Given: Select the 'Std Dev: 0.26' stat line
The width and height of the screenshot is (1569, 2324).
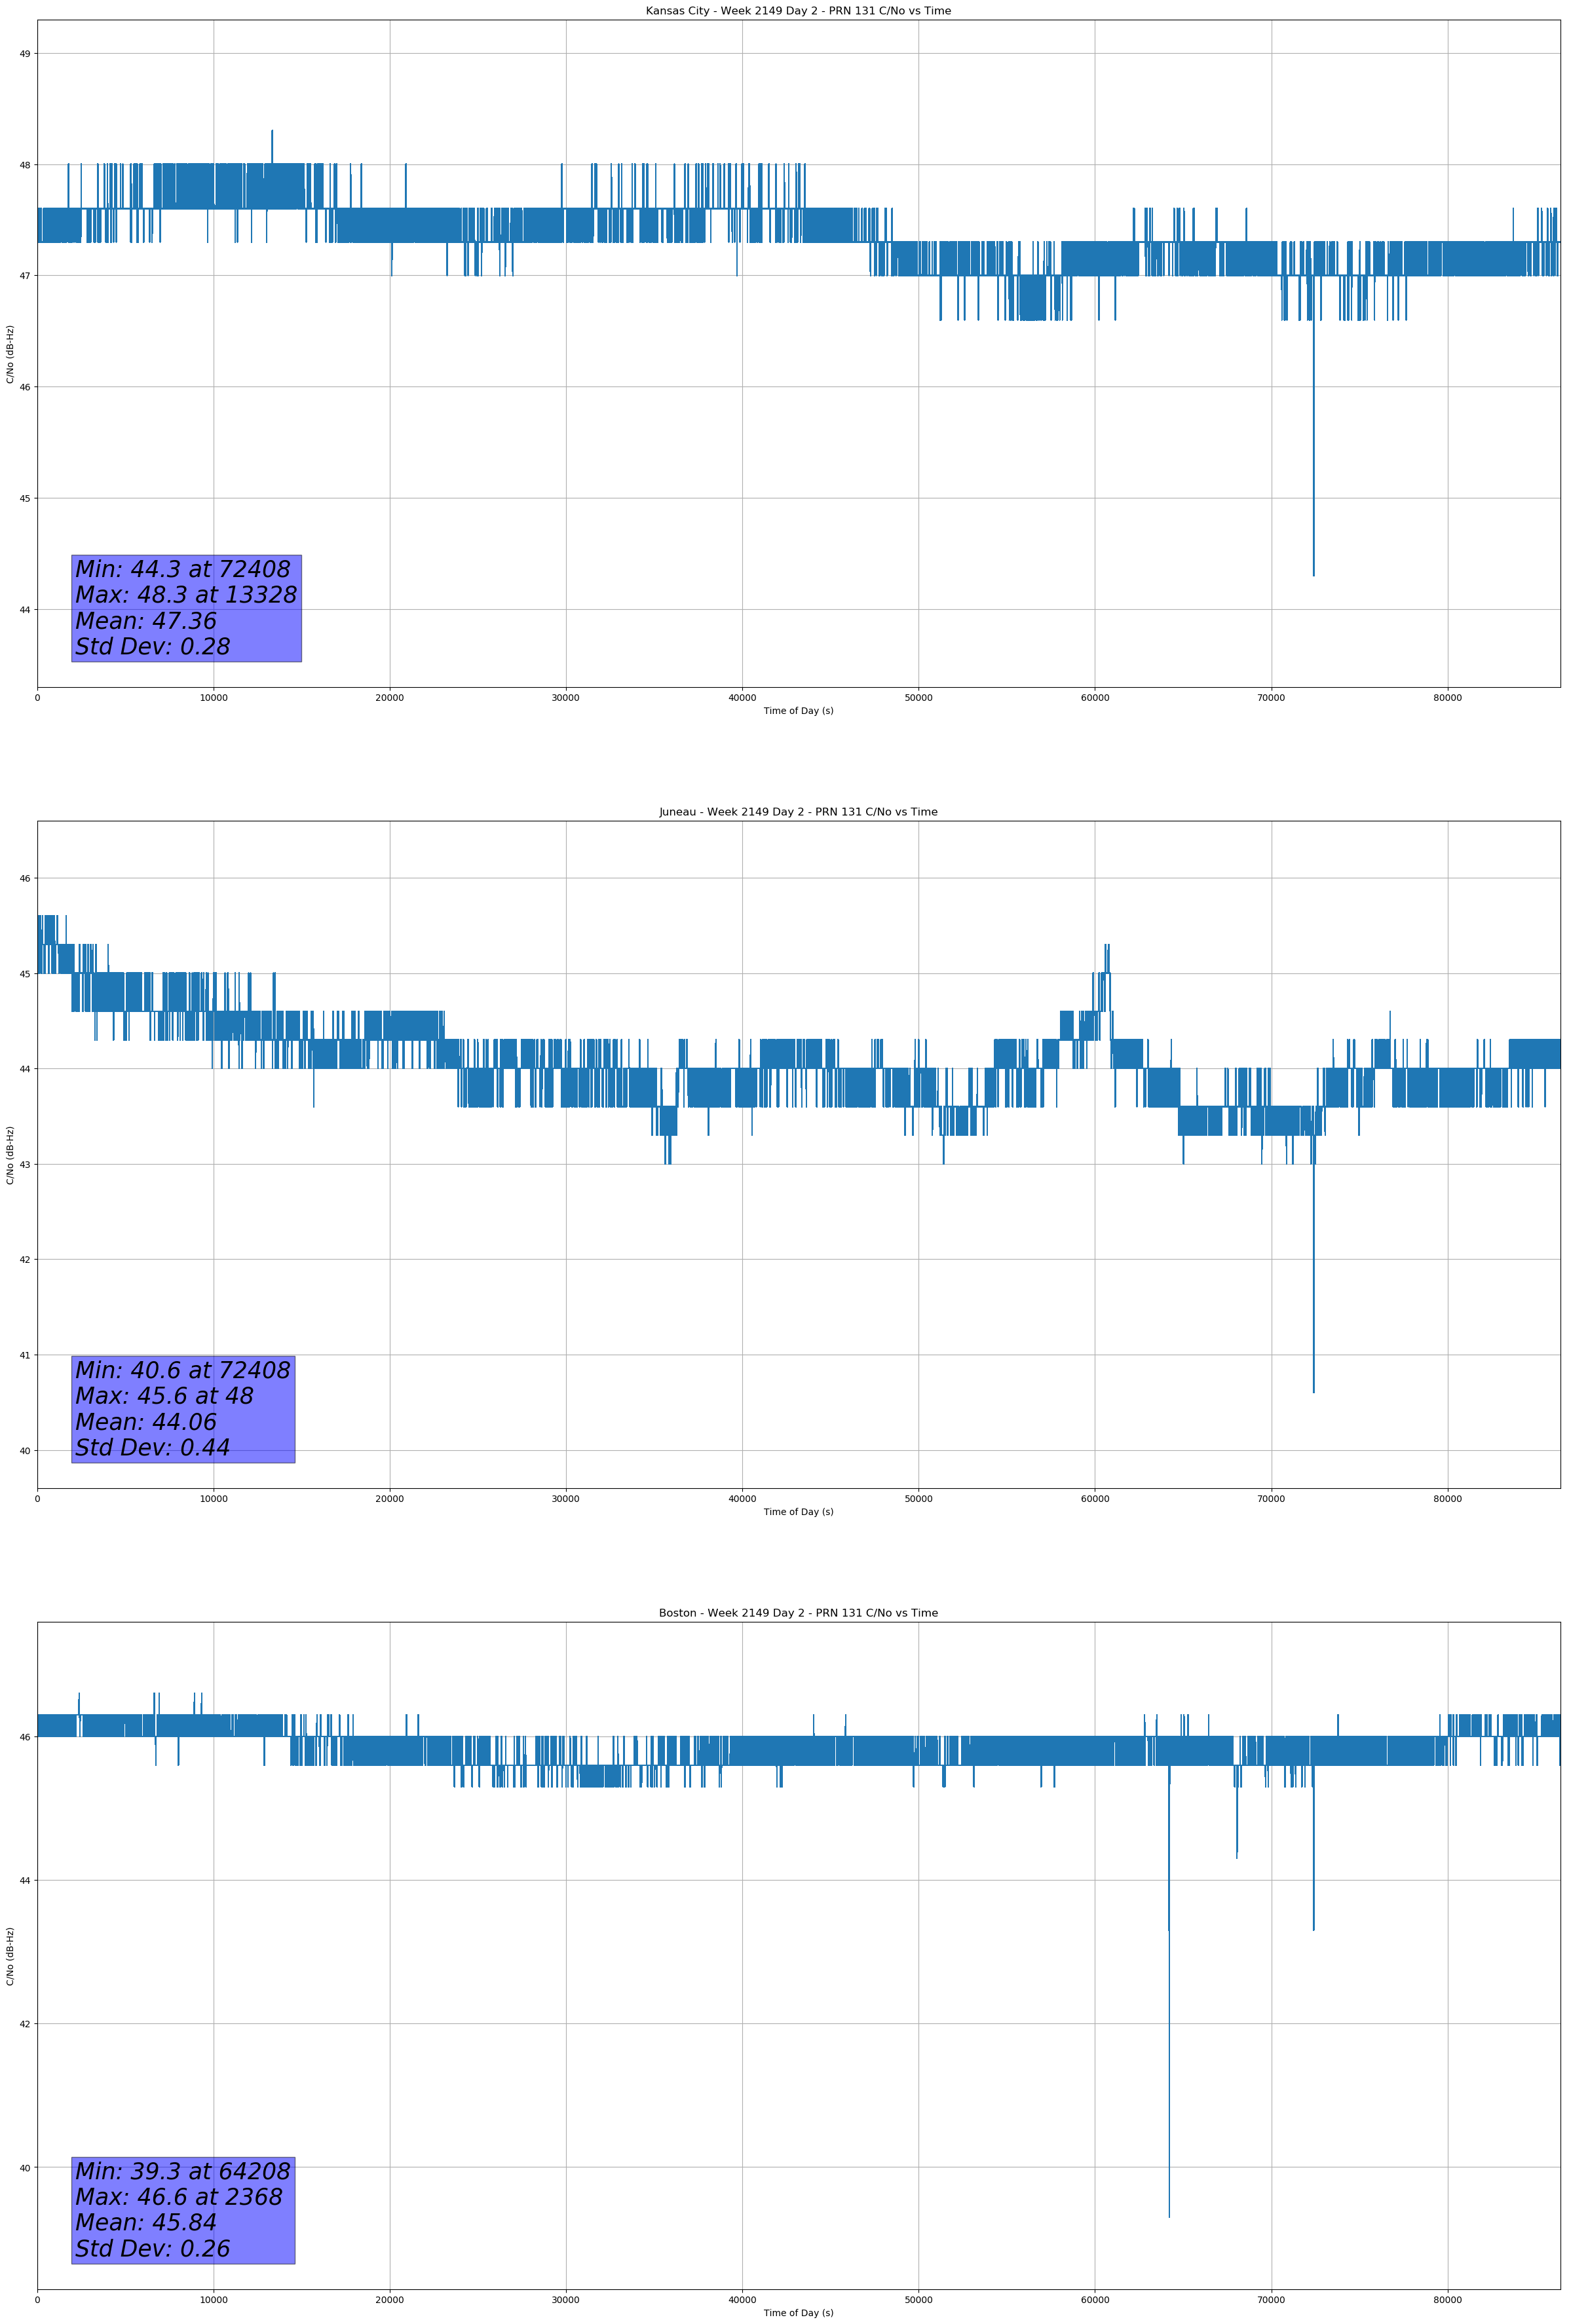Looking at the screenshot, I should pyautogui.click(x=153, y=2249).
